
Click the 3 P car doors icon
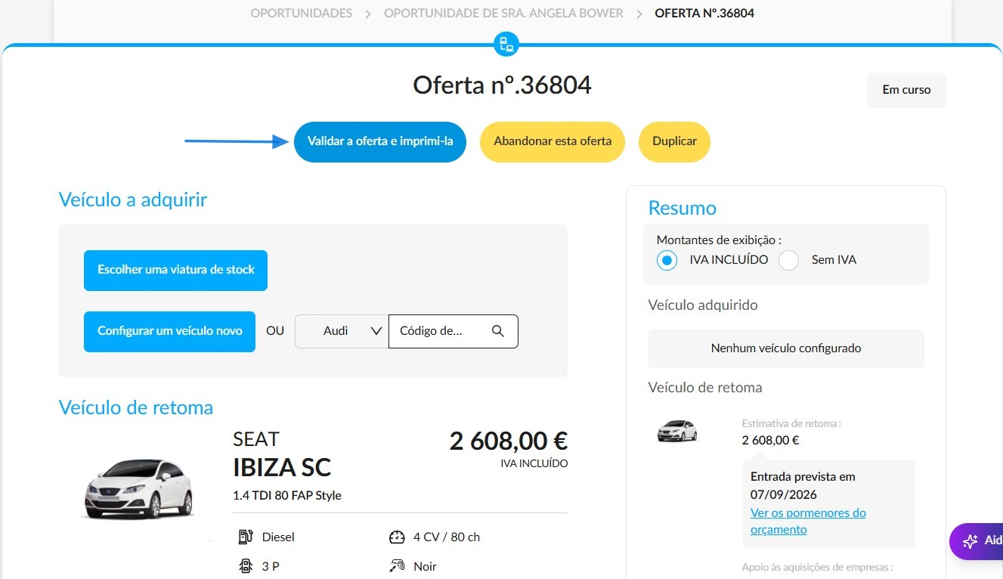click(x=246, y=566)
